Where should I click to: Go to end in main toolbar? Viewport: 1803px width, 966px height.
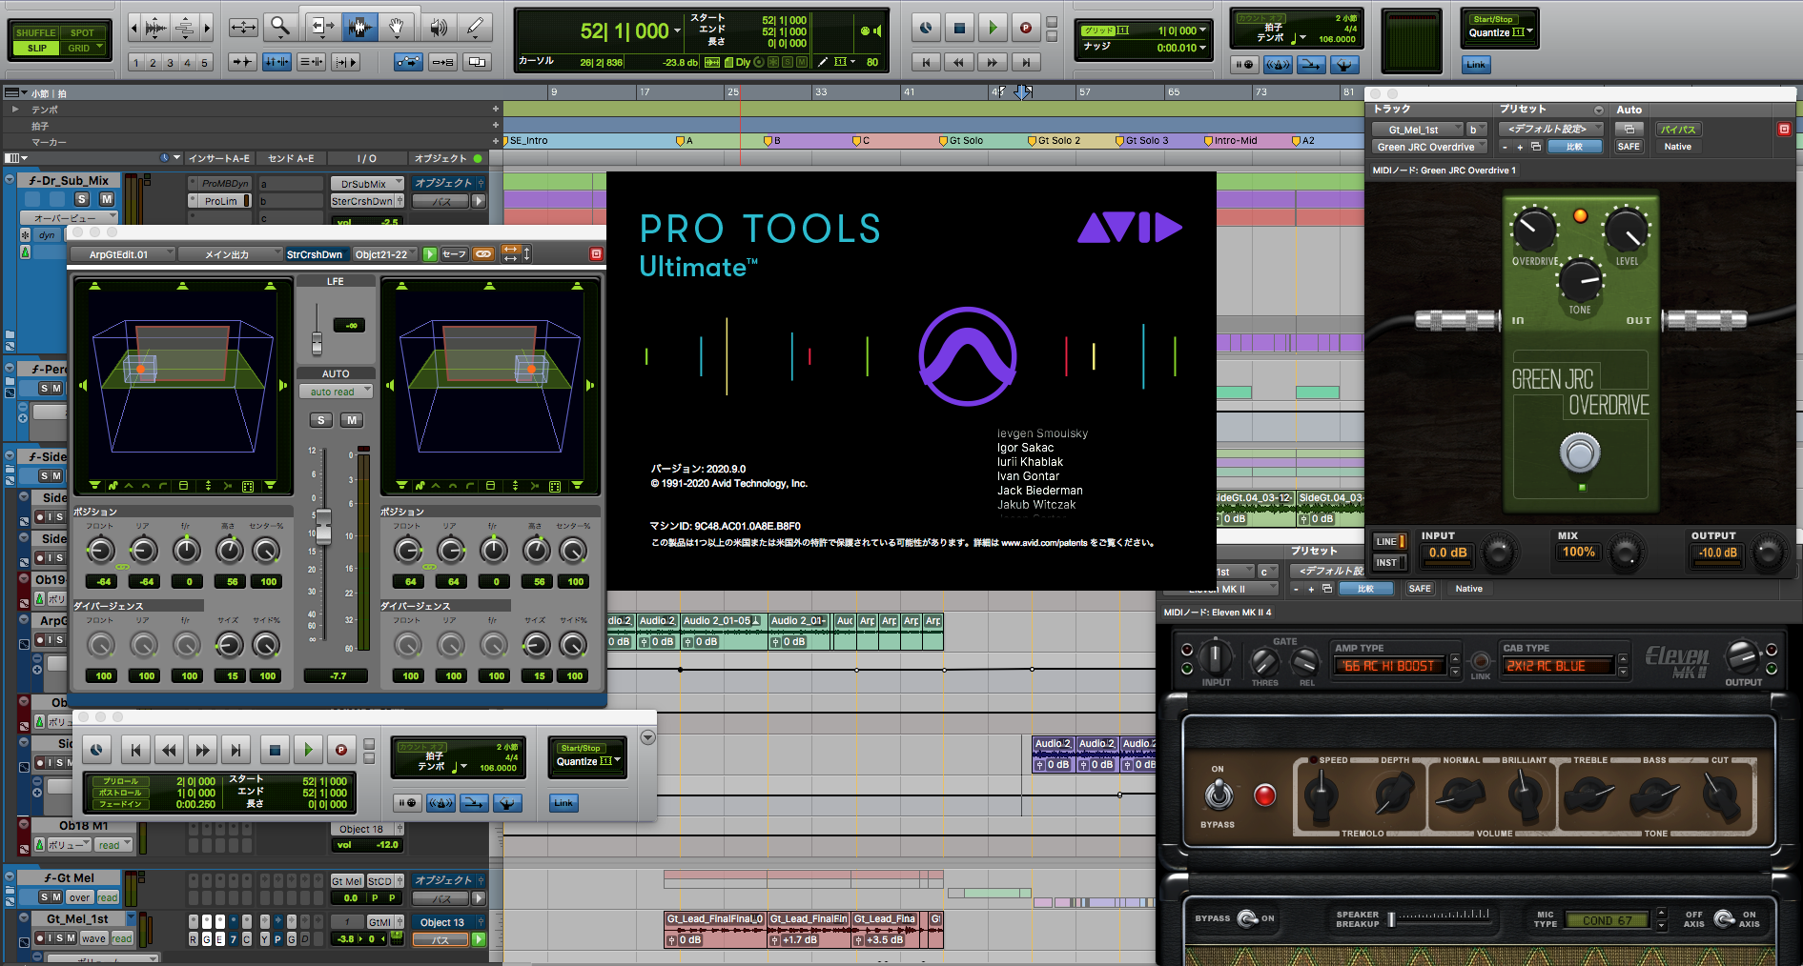pos(1026,62)
